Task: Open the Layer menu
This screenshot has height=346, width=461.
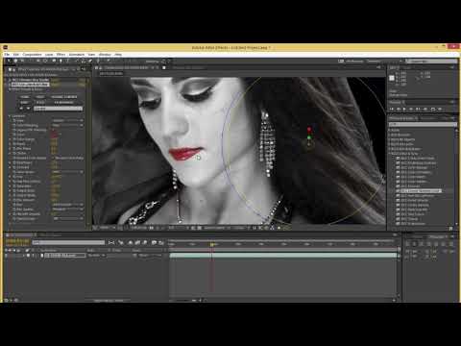Action: [x=49, y=55]
